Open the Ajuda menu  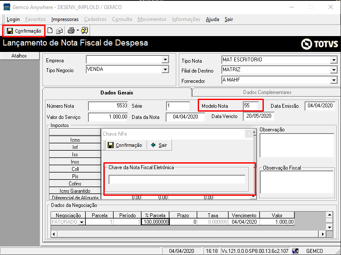point(212,19)
